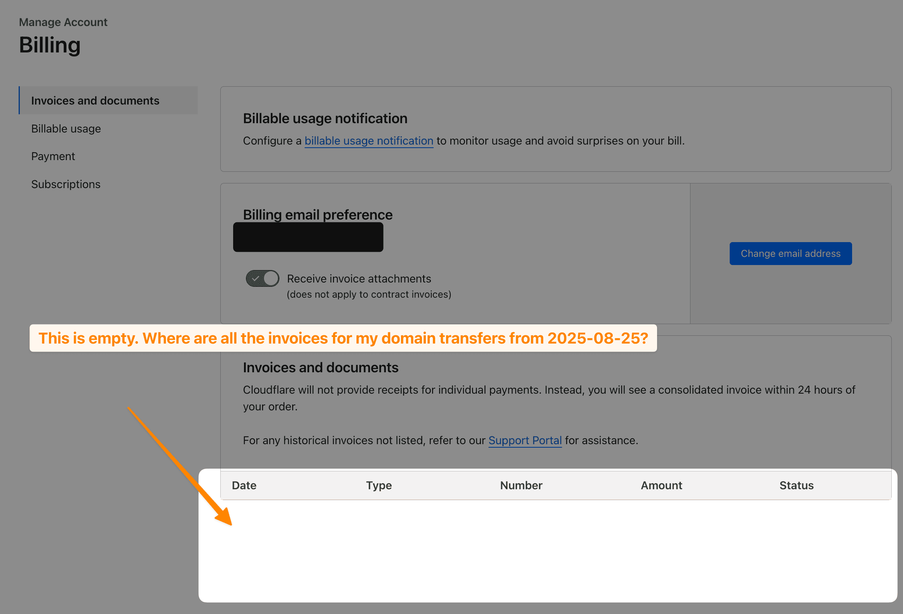Viewport: 903px width, 614px height.
Task: Click the Amount column header
Action: coord(661,485)
